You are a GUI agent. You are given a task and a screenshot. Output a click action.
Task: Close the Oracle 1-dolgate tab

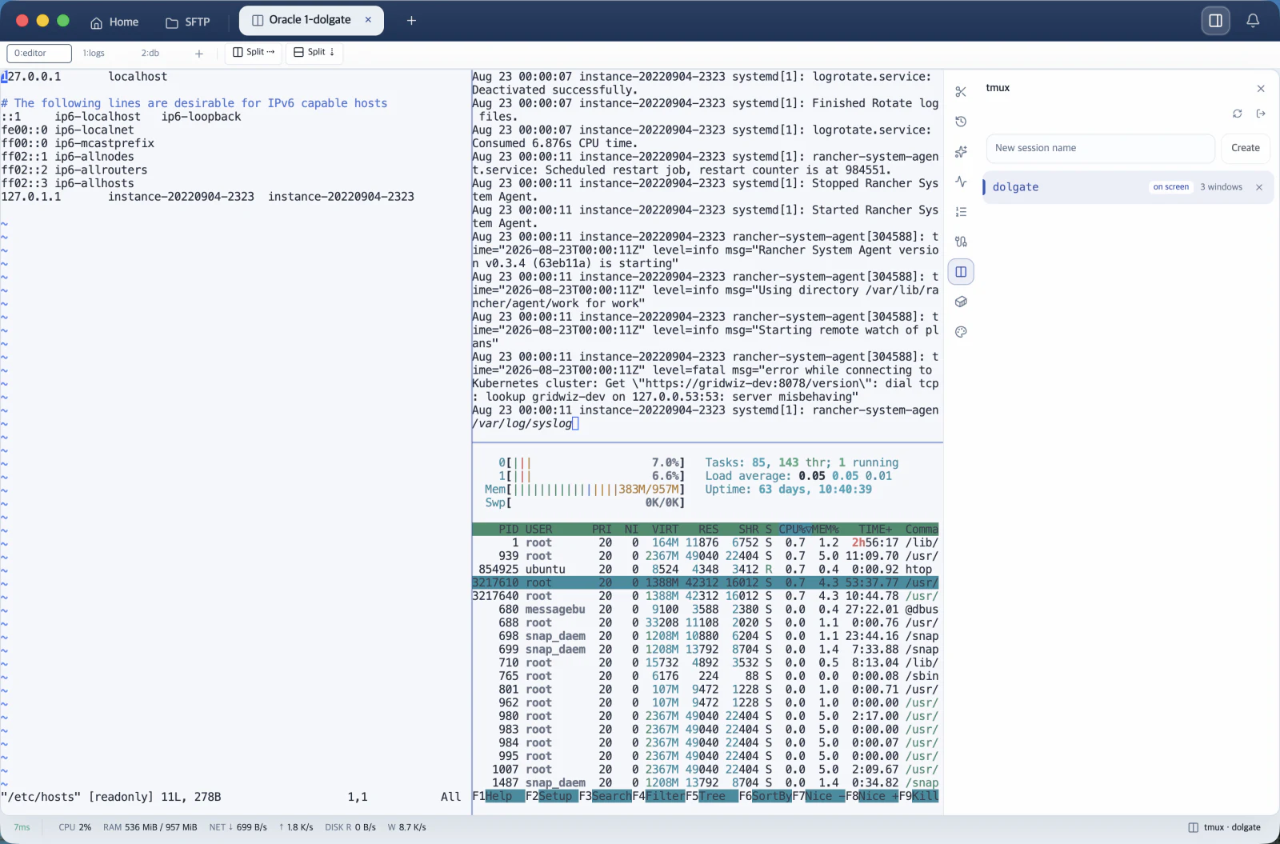(368, 20)
